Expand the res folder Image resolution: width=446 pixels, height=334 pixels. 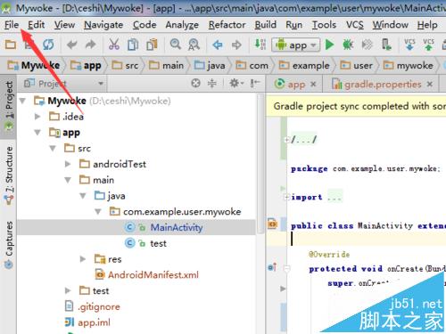[x=83, y=259]
